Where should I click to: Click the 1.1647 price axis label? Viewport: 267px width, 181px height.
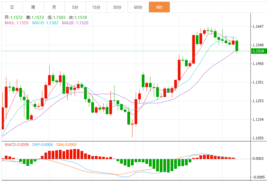coord(258,27)
